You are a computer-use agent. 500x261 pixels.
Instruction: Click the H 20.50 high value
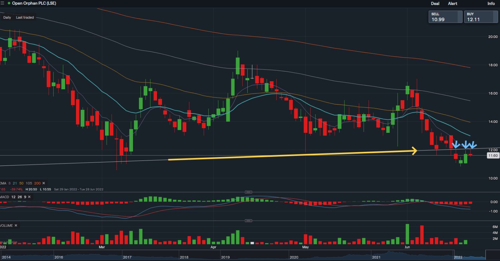pyautogui.click(x=31, y=189)
